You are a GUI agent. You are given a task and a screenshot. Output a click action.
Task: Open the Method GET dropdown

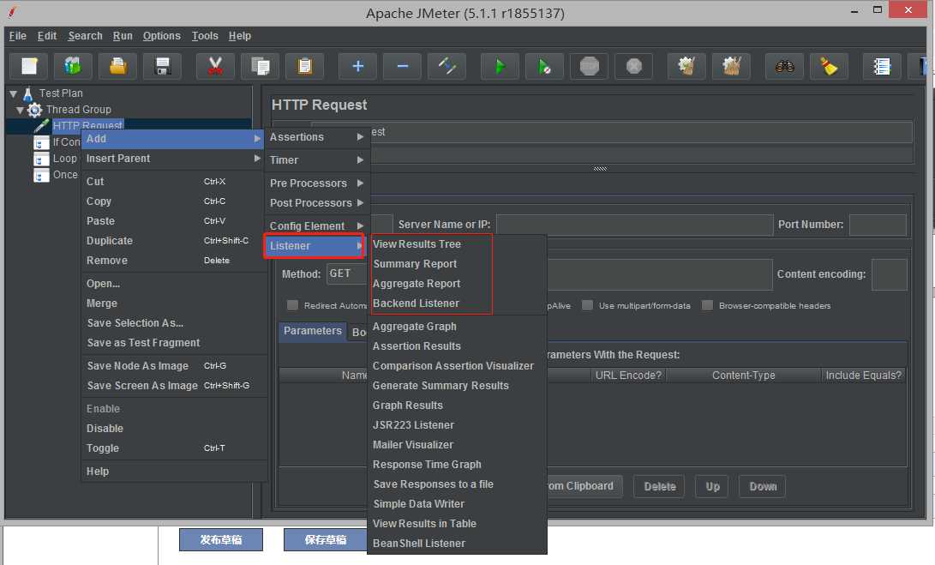[x=346, y=273]
